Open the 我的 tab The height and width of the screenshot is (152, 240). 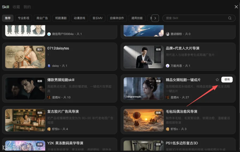27,7
